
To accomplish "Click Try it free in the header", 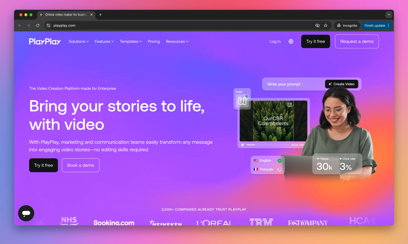I will coord(316,42).
